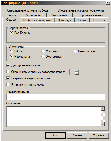Open Специальные условия поражения tab
111x141 pixels.
click(81, 10)
